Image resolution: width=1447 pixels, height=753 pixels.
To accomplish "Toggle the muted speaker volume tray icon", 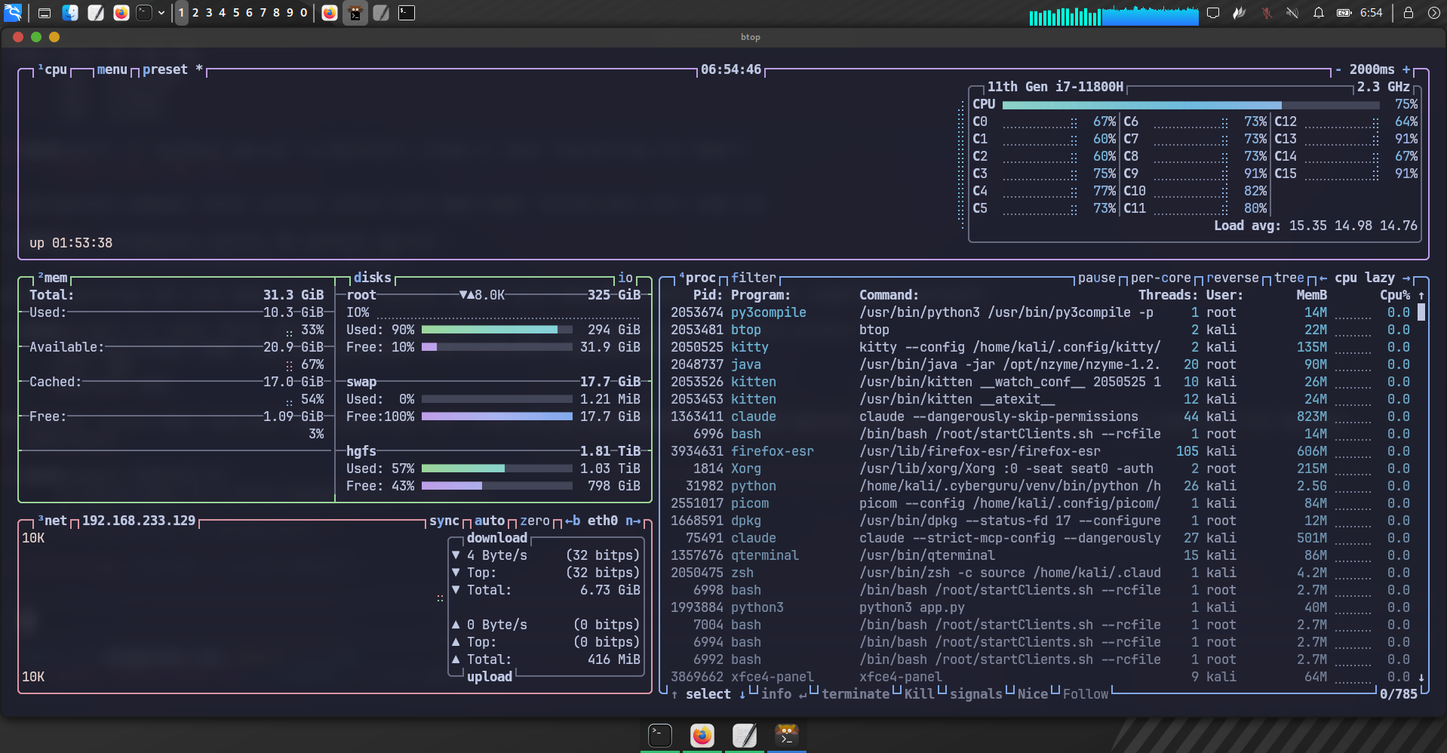I will 1292,13.
